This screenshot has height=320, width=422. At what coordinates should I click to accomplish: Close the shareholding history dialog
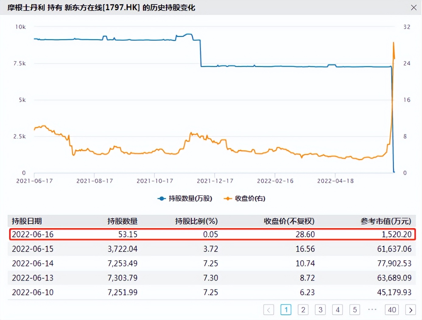413,8
